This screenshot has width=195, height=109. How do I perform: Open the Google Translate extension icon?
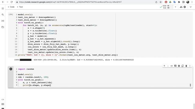(175, 2)
